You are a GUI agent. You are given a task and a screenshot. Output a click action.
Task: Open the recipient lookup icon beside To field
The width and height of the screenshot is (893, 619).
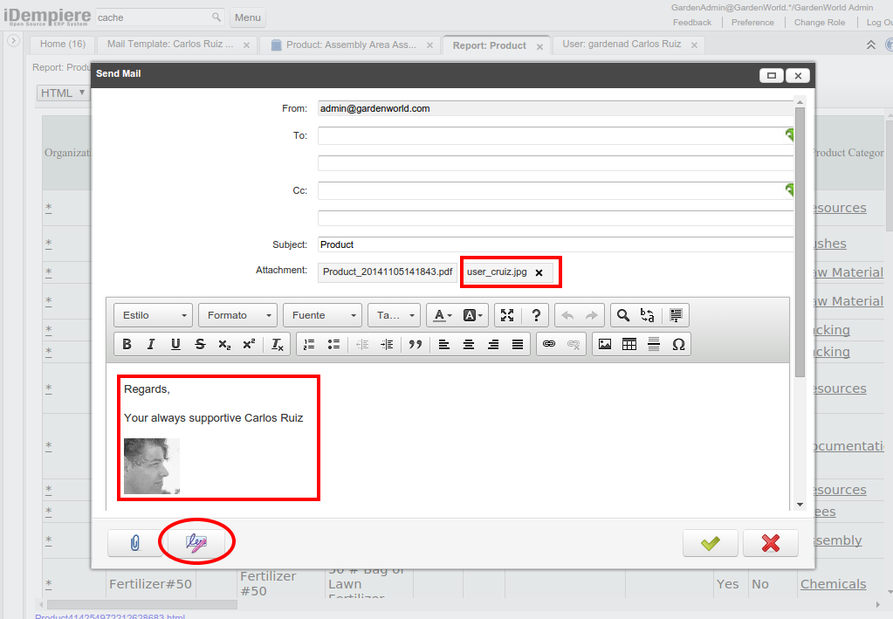pos(790,135)
